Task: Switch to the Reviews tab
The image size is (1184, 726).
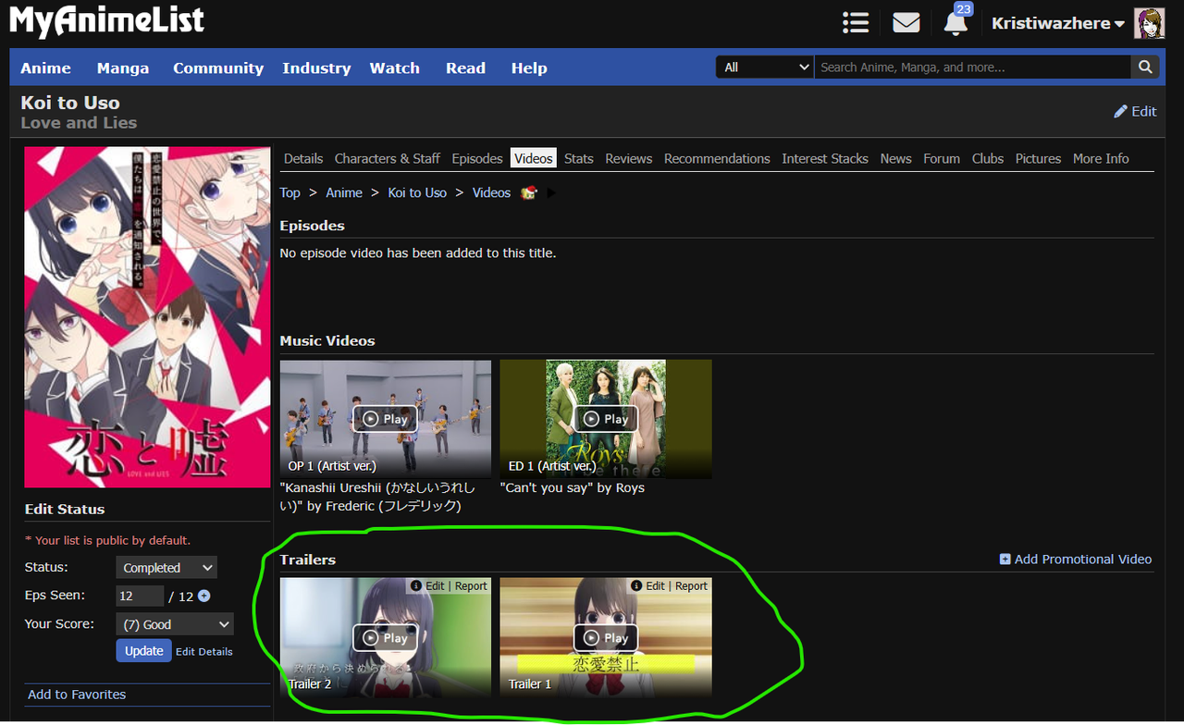Action: (x=629, y=158)
